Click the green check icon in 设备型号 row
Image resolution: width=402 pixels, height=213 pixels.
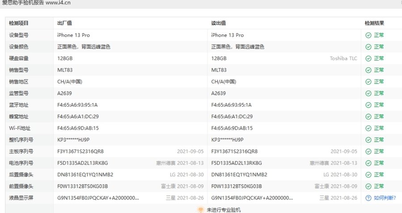(x=368, y=35)
